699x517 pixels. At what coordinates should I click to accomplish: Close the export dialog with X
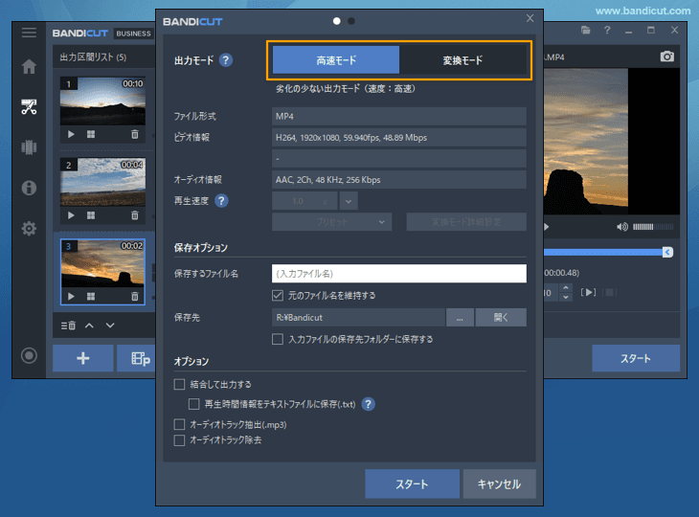click(530, 18)
